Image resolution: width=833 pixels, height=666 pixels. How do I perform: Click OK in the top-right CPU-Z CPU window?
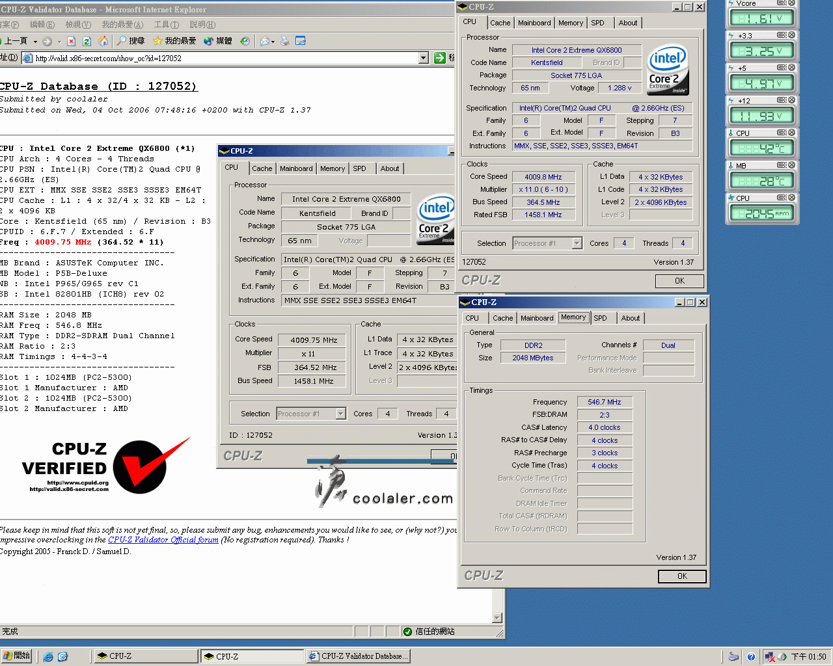(x=679, y=281)
